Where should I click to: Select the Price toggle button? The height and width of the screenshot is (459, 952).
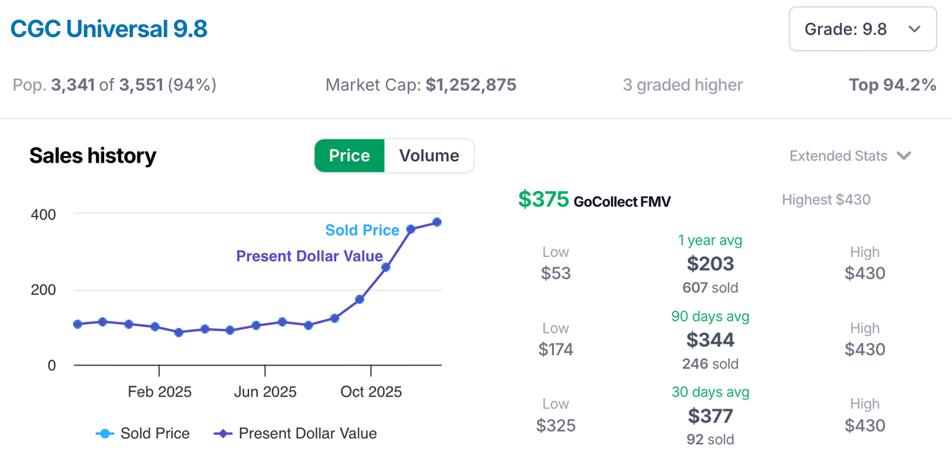pos(350,156)
